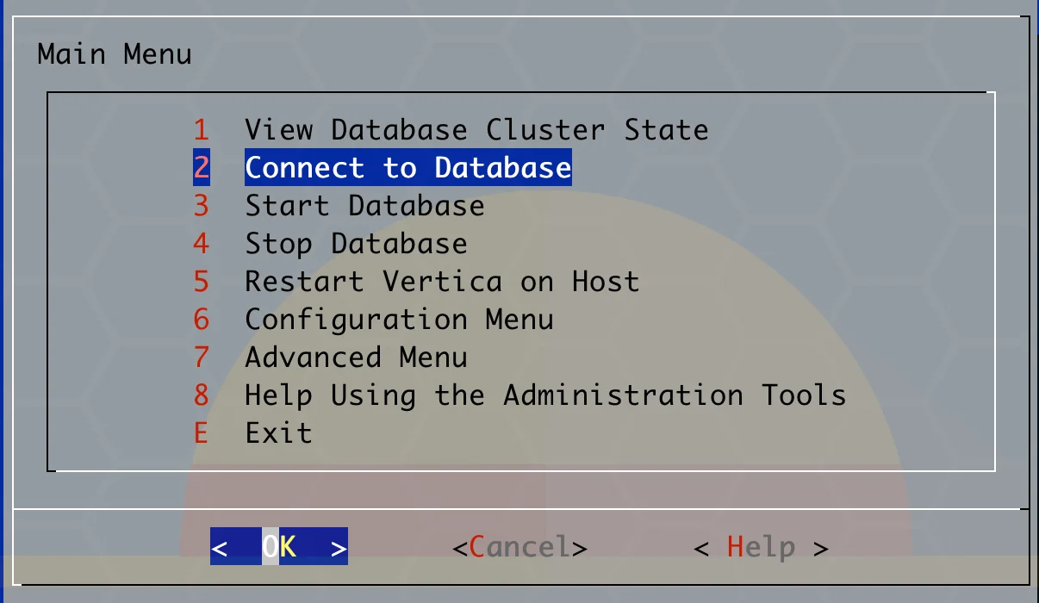Viewport: 1039px width, 603px height.
Task: Click hotkey number 6 beside Configuration Menu
Action: tap(201, 320)
